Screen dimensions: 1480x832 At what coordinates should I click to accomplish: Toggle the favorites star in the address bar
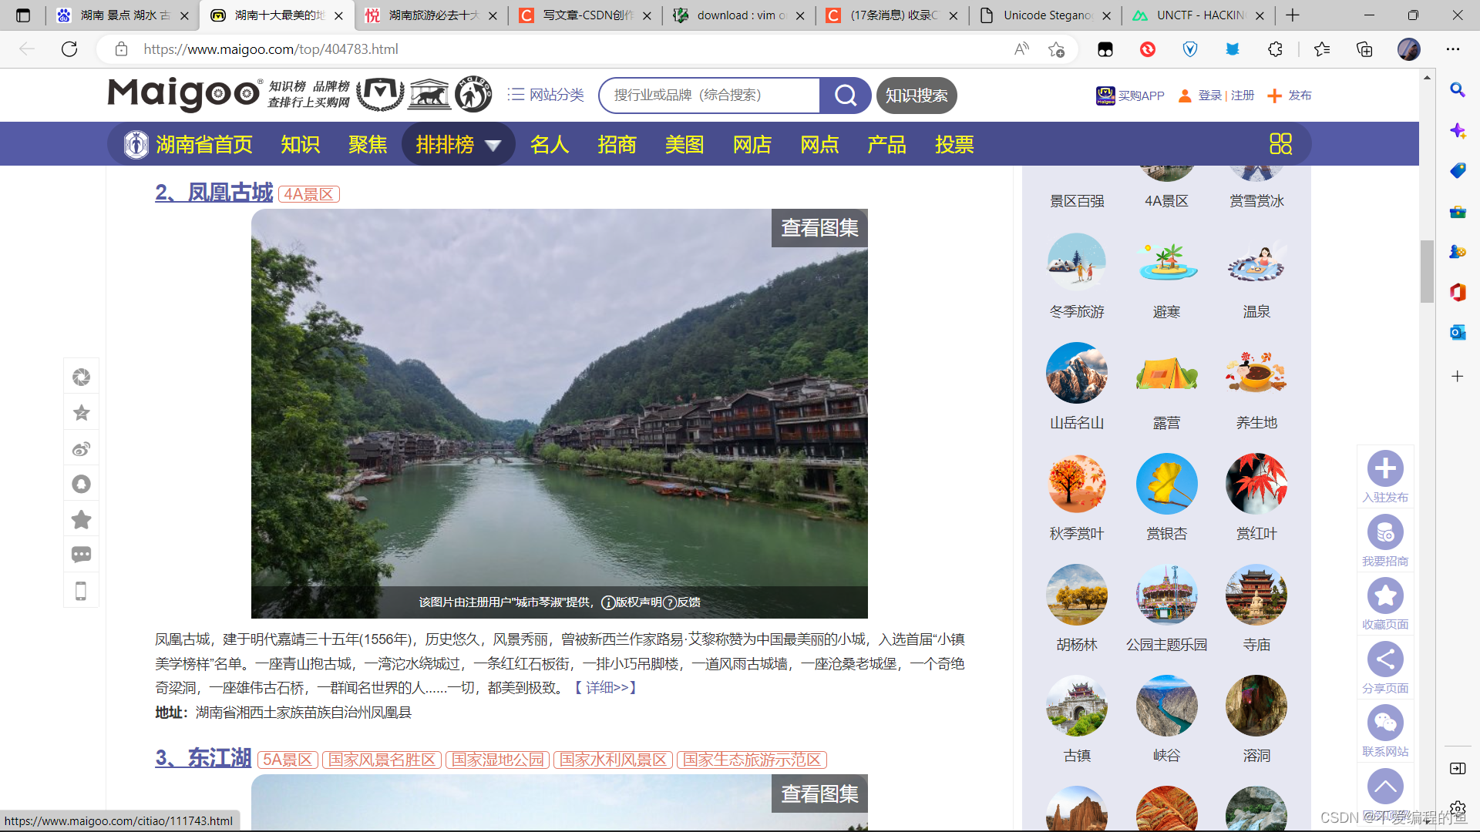coord(1057,49)
